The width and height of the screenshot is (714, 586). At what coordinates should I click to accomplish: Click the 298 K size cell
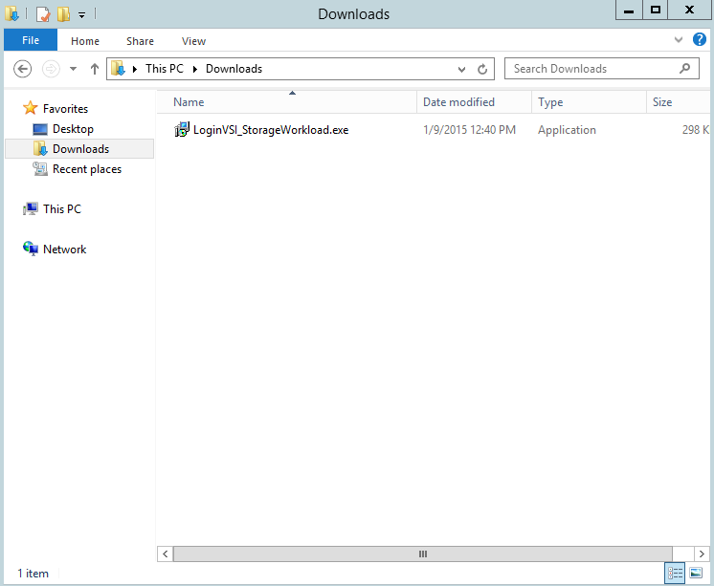click(695, 130)
